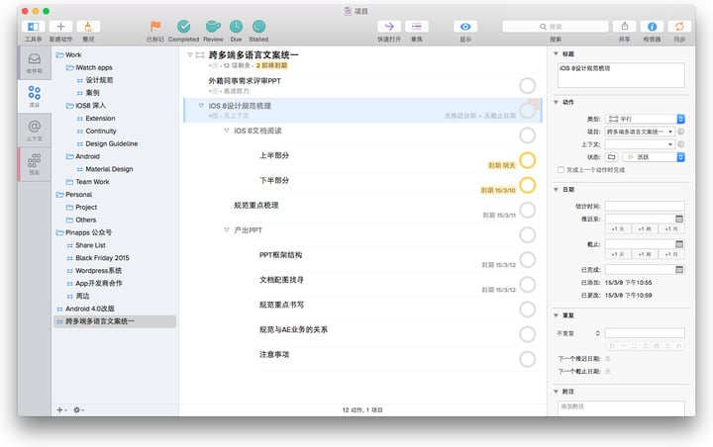Switch to 收件箱 inbox sidebar tab

[34, 62]
